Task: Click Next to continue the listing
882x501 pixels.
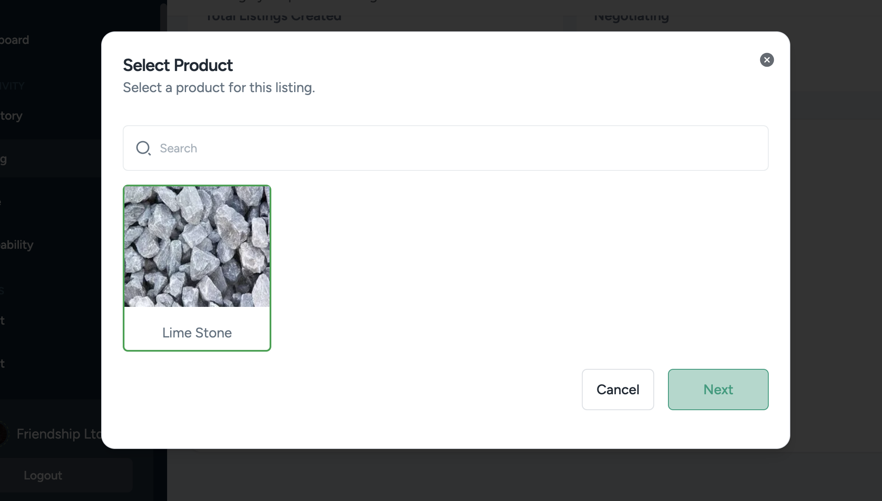Action: 718,390
